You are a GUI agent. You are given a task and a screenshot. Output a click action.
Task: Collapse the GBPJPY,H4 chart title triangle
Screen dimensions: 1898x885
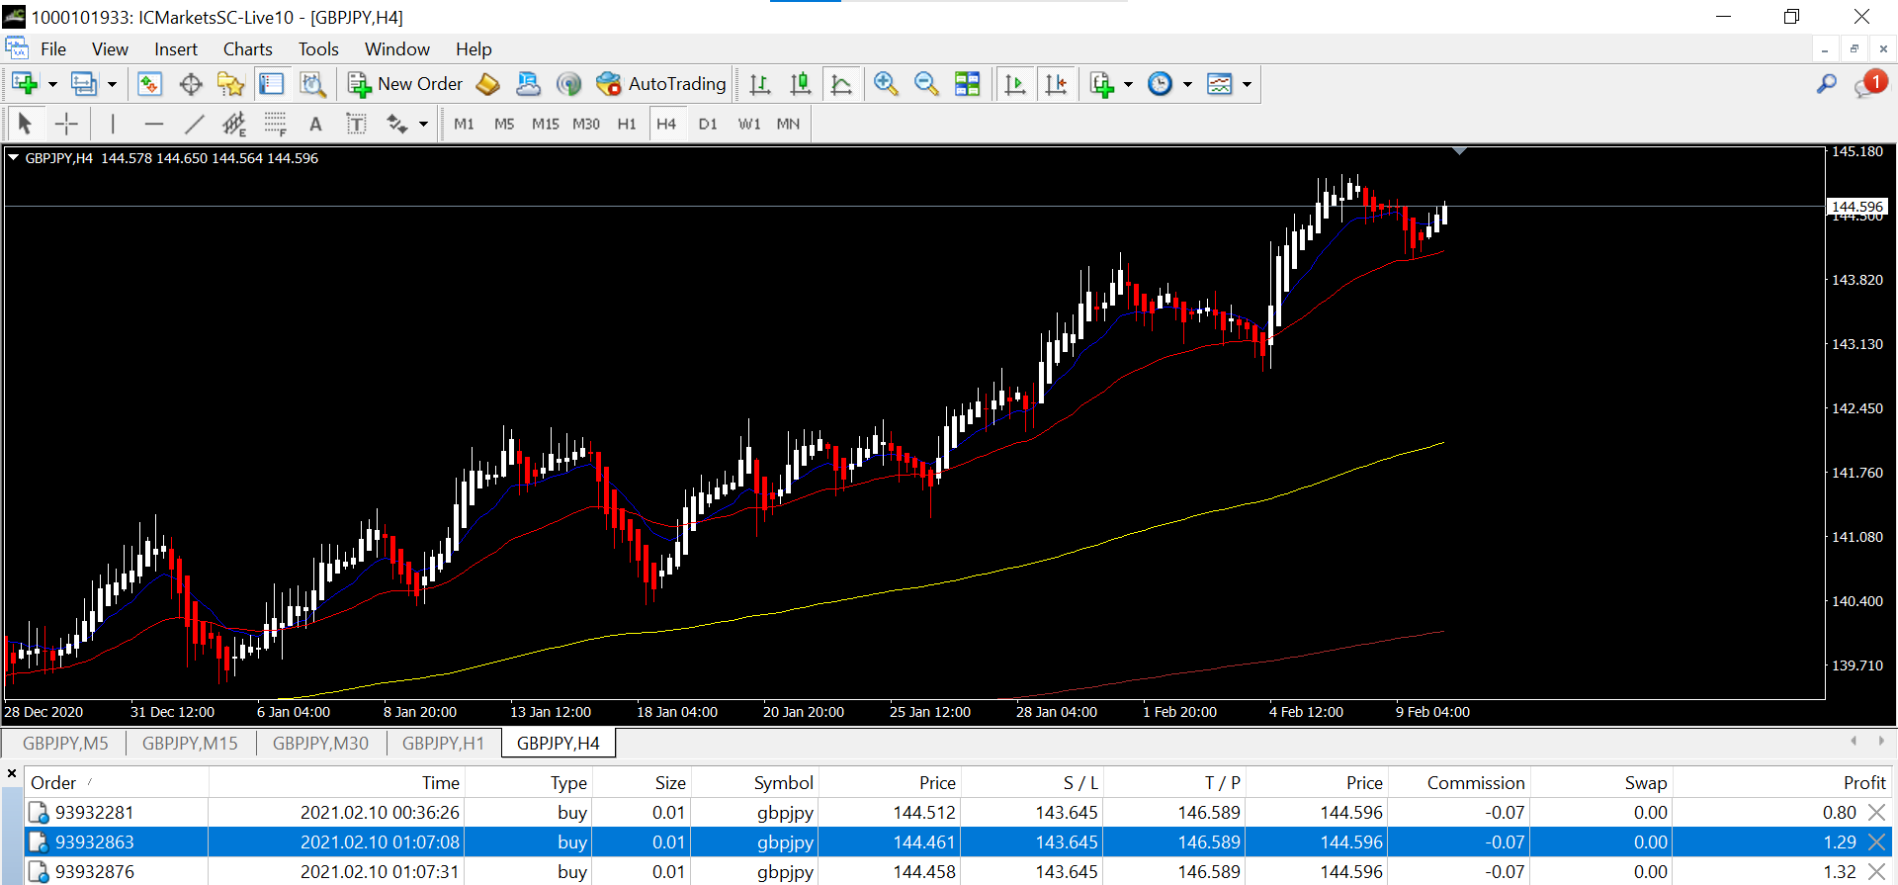click(x=14, y=157)
